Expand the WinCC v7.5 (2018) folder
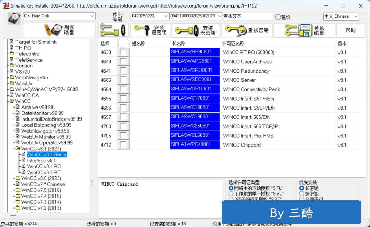Viewport: 370px width, 227px height. [18, 190]
